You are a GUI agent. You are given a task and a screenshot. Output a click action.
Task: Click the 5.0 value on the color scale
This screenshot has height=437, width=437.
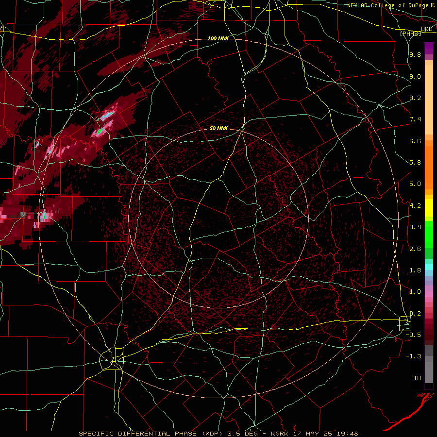point(415,184)
